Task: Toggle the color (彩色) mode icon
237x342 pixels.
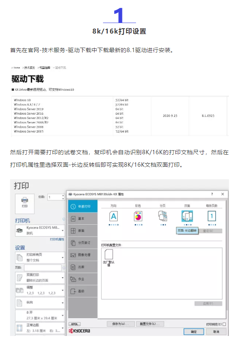Action: (x=138, y=216)
